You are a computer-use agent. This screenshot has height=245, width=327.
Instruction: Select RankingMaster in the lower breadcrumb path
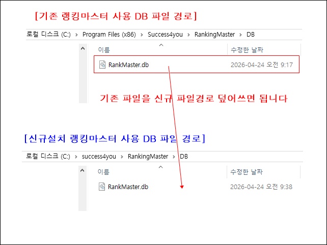point(148,156)
